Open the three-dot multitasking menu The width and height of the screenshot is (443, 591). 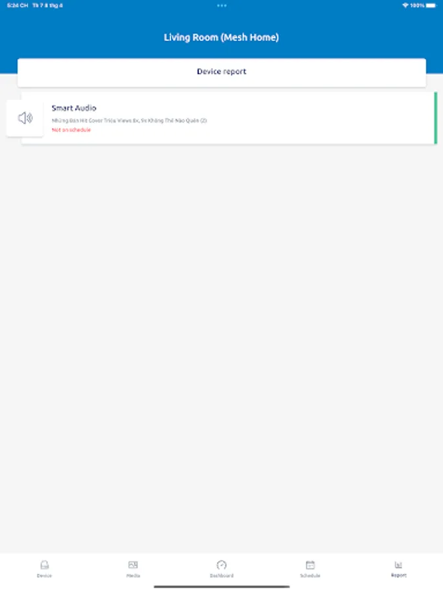(222, 5)
